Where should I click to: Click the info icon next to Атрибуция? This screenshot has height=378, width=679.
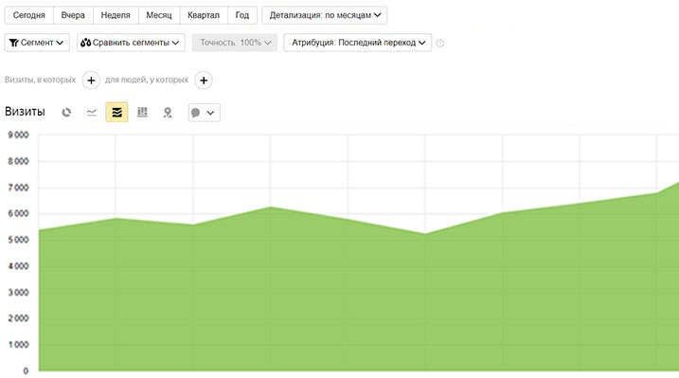click(440, 43)
